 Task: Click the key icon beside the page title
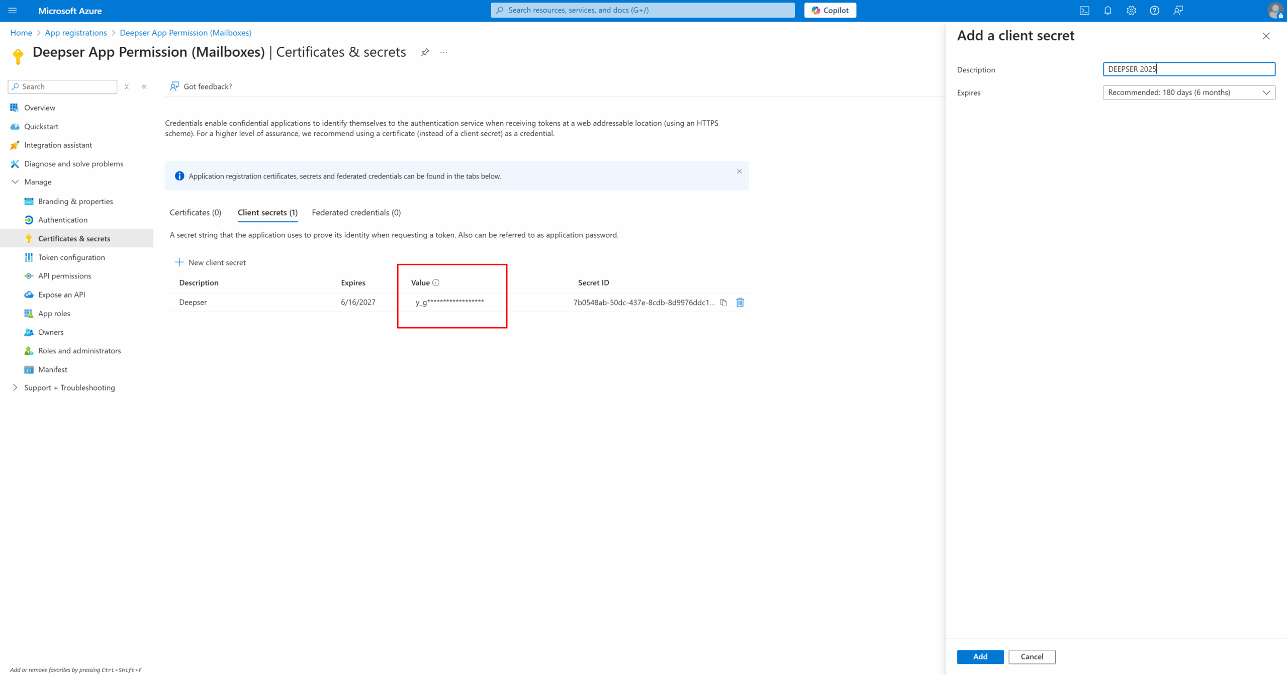point(18,56)
